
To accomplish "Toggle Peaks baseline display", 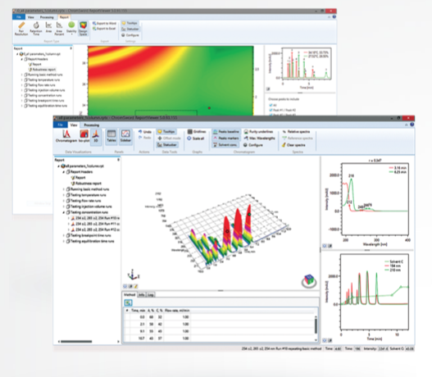I will pyautogui.click(x=226, y=132).
